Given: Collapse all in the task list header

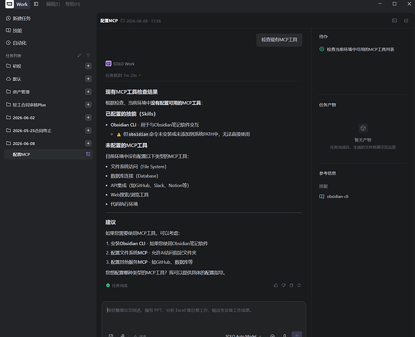Looking at the screenshot, I should click(x=79, y=55).
